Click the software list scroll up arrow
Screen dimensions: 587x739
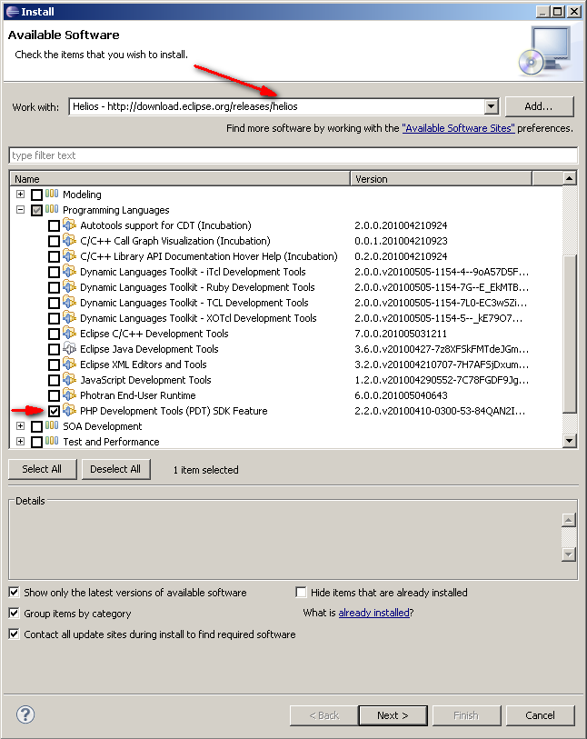570,178
